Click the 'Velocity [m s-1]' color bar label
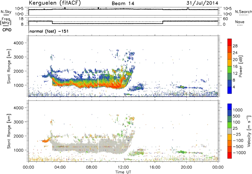Viewport: 252px width, 174px height. (249, 131)
